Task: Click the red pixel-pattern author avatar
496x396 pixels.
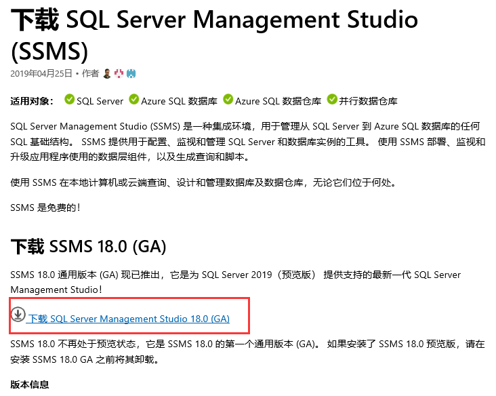Action: pos(119,73)
